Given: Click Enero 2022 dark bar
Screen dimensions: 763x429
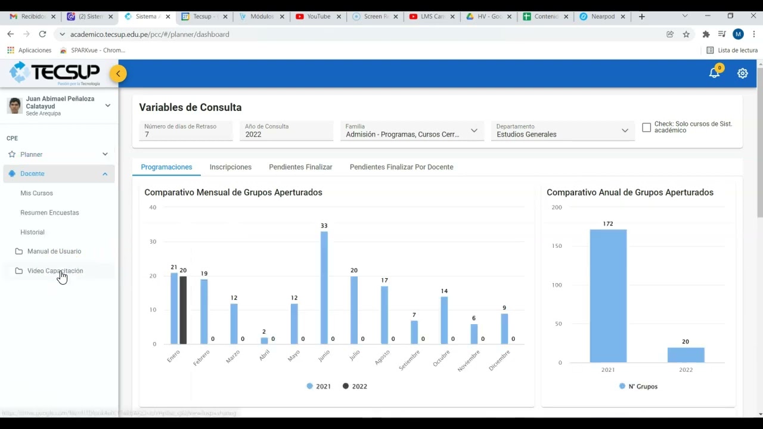Looking at the screenshot, I should (x=183, y=310).
